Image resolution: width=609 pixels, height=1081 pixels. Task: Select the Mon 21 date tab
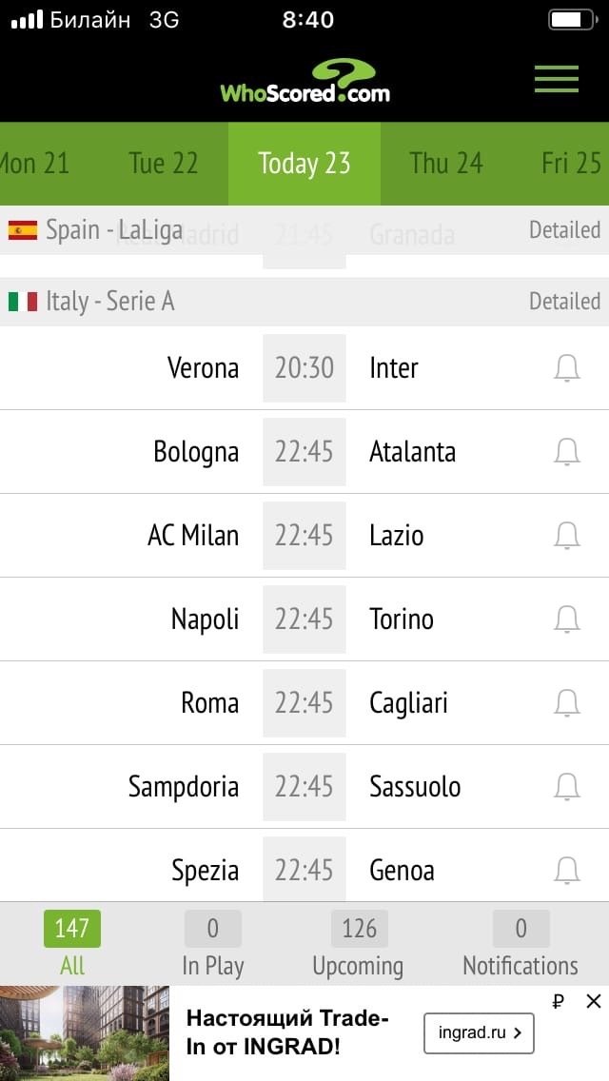click(34, 164)
